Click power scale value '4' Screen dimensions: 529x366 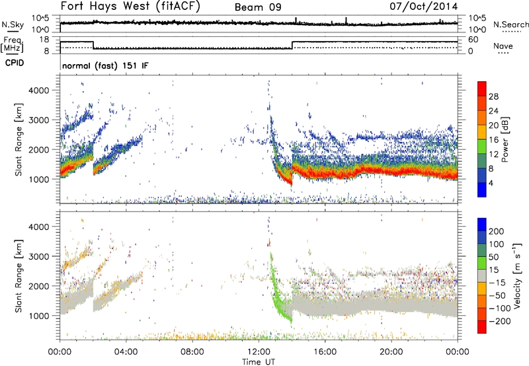491,183
